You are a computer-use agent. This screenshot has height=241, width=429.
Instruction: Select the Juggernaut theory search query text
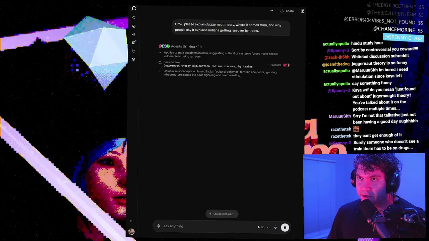[208, 66]
